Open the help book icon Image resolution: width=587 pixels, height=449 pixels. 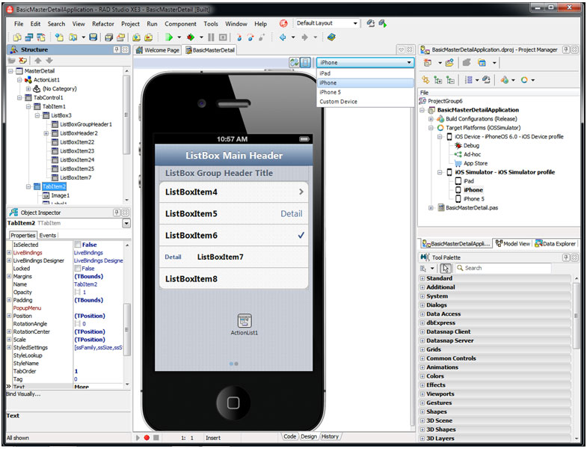pyautogui.click(x=331, y=37)
